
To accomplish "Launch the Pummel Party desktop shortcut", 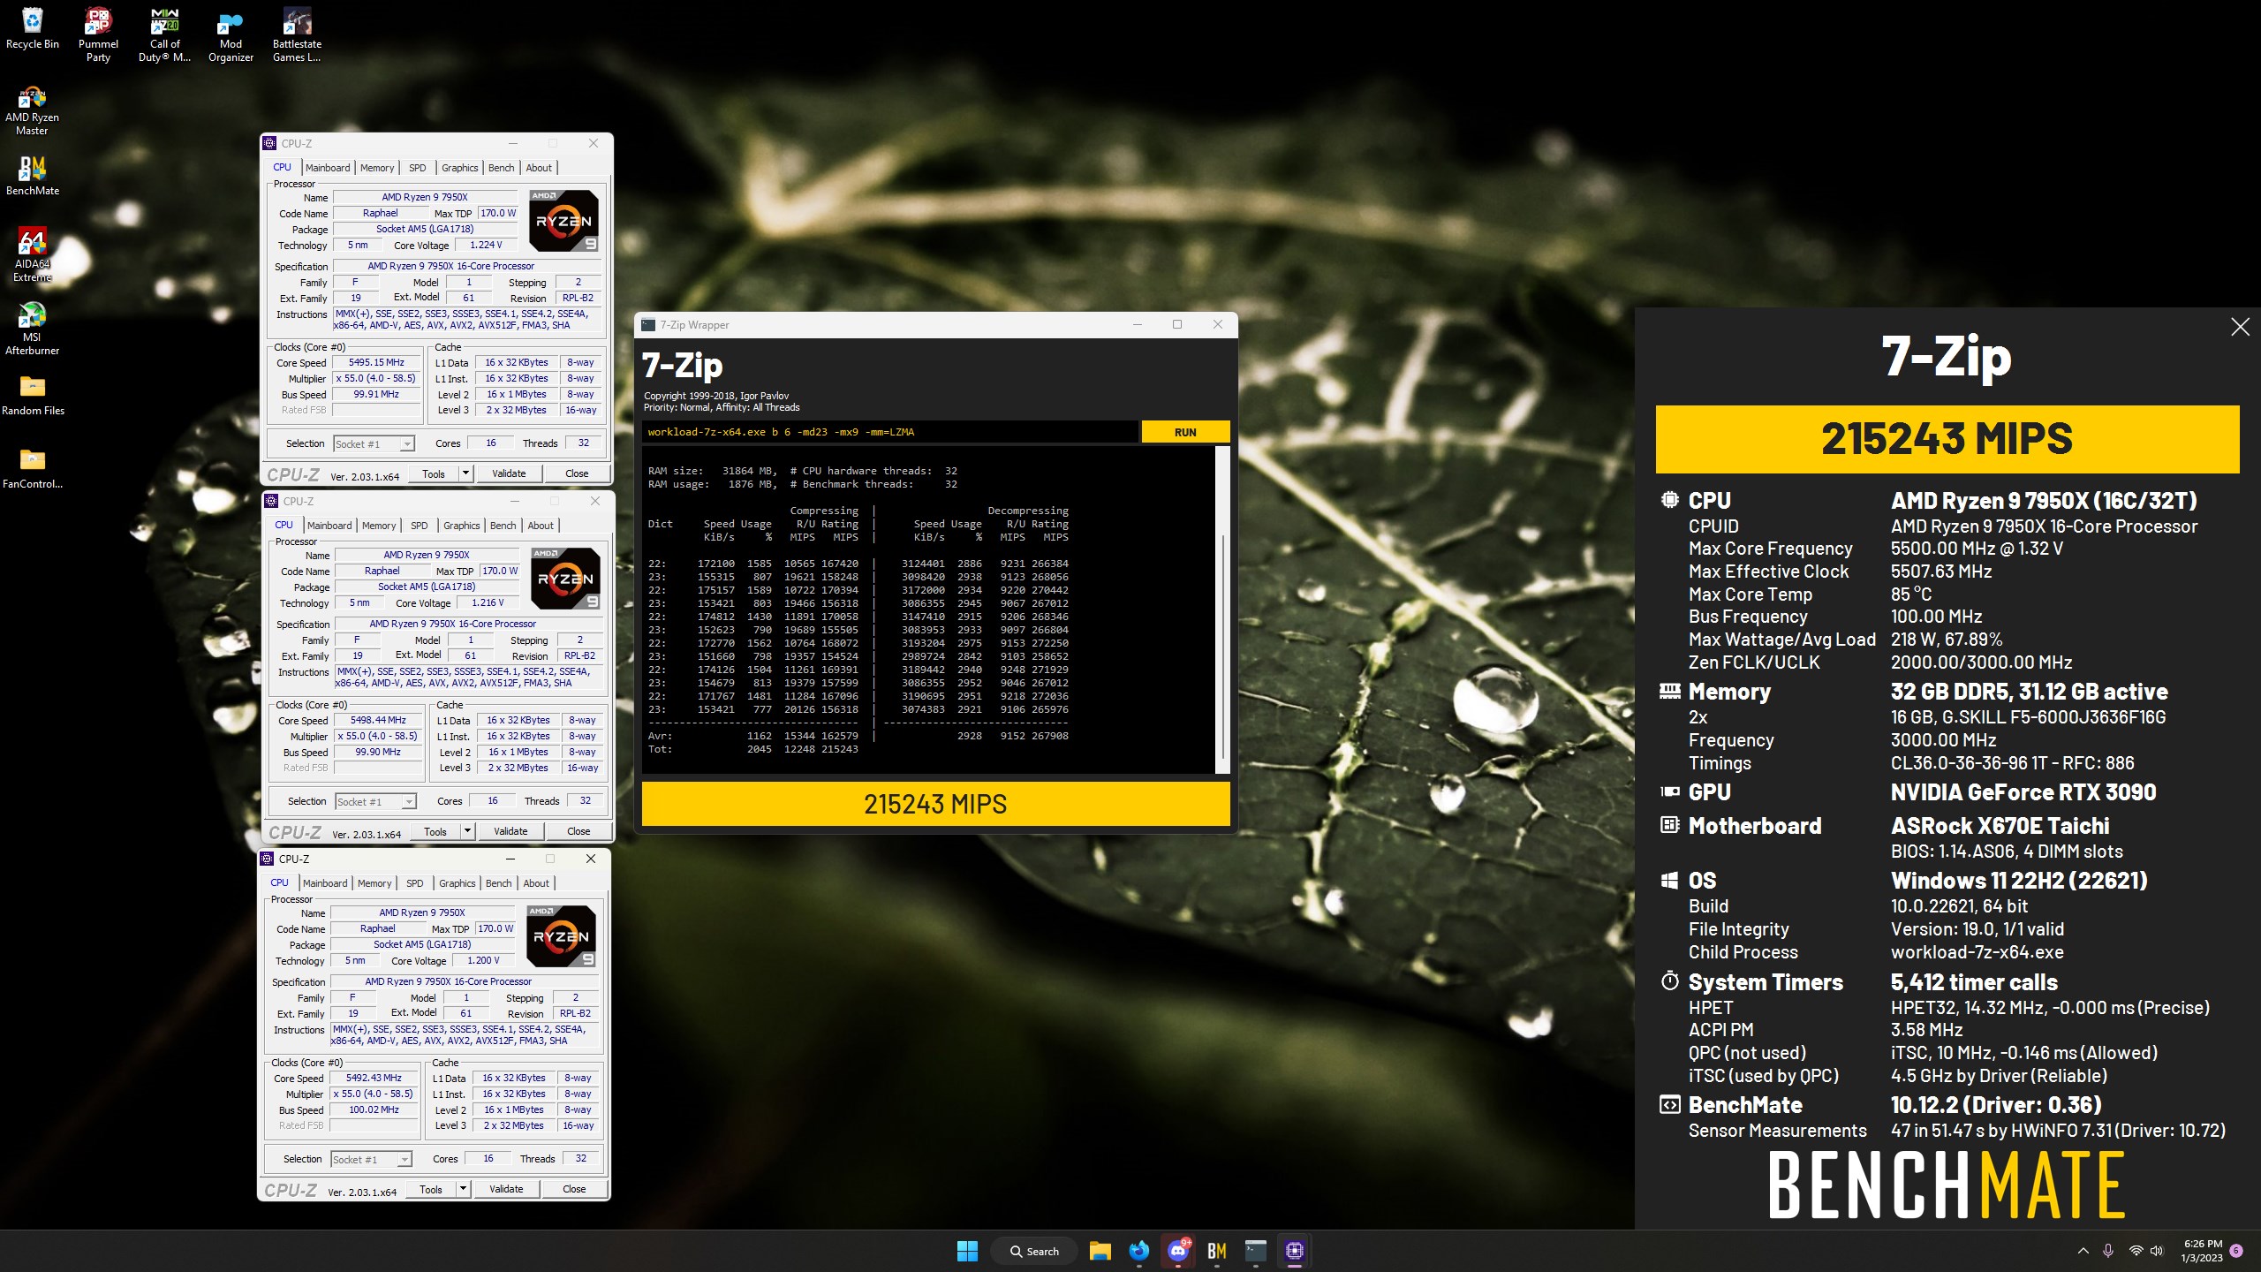I will (x=98, y=35).
